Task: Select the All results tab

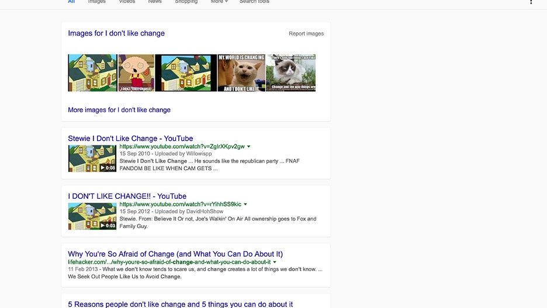Action: point(71,2)
